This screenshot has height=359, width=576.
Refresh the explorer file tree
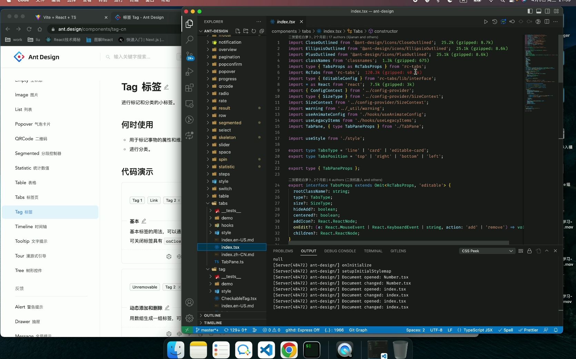[x=254, y=31]
